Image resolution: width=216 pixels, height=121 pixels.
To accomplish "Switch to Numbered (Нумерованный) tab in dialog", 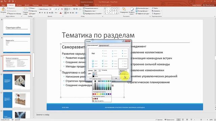I will [x=104, y=45].
